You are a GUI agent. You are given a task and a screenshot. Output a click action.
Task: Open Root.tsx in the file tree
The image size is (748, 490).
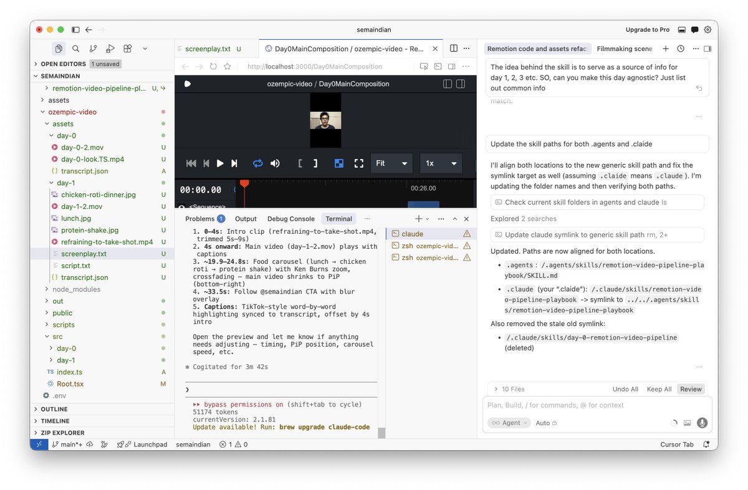click(x=70, y=384)
